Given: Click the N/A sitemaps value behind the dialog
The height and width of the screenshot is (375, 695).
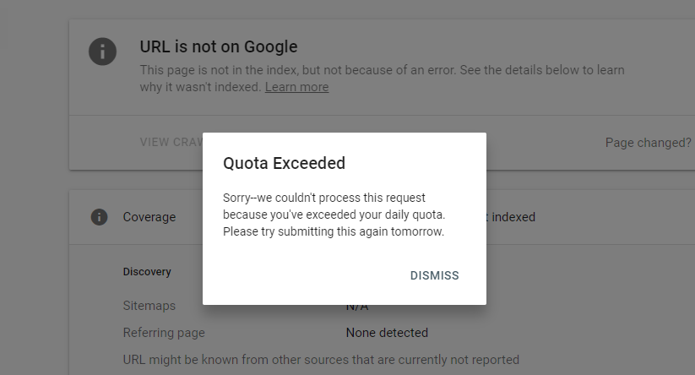Looking at the screenshot, I should pyautogui.click(x=357, y=307).
